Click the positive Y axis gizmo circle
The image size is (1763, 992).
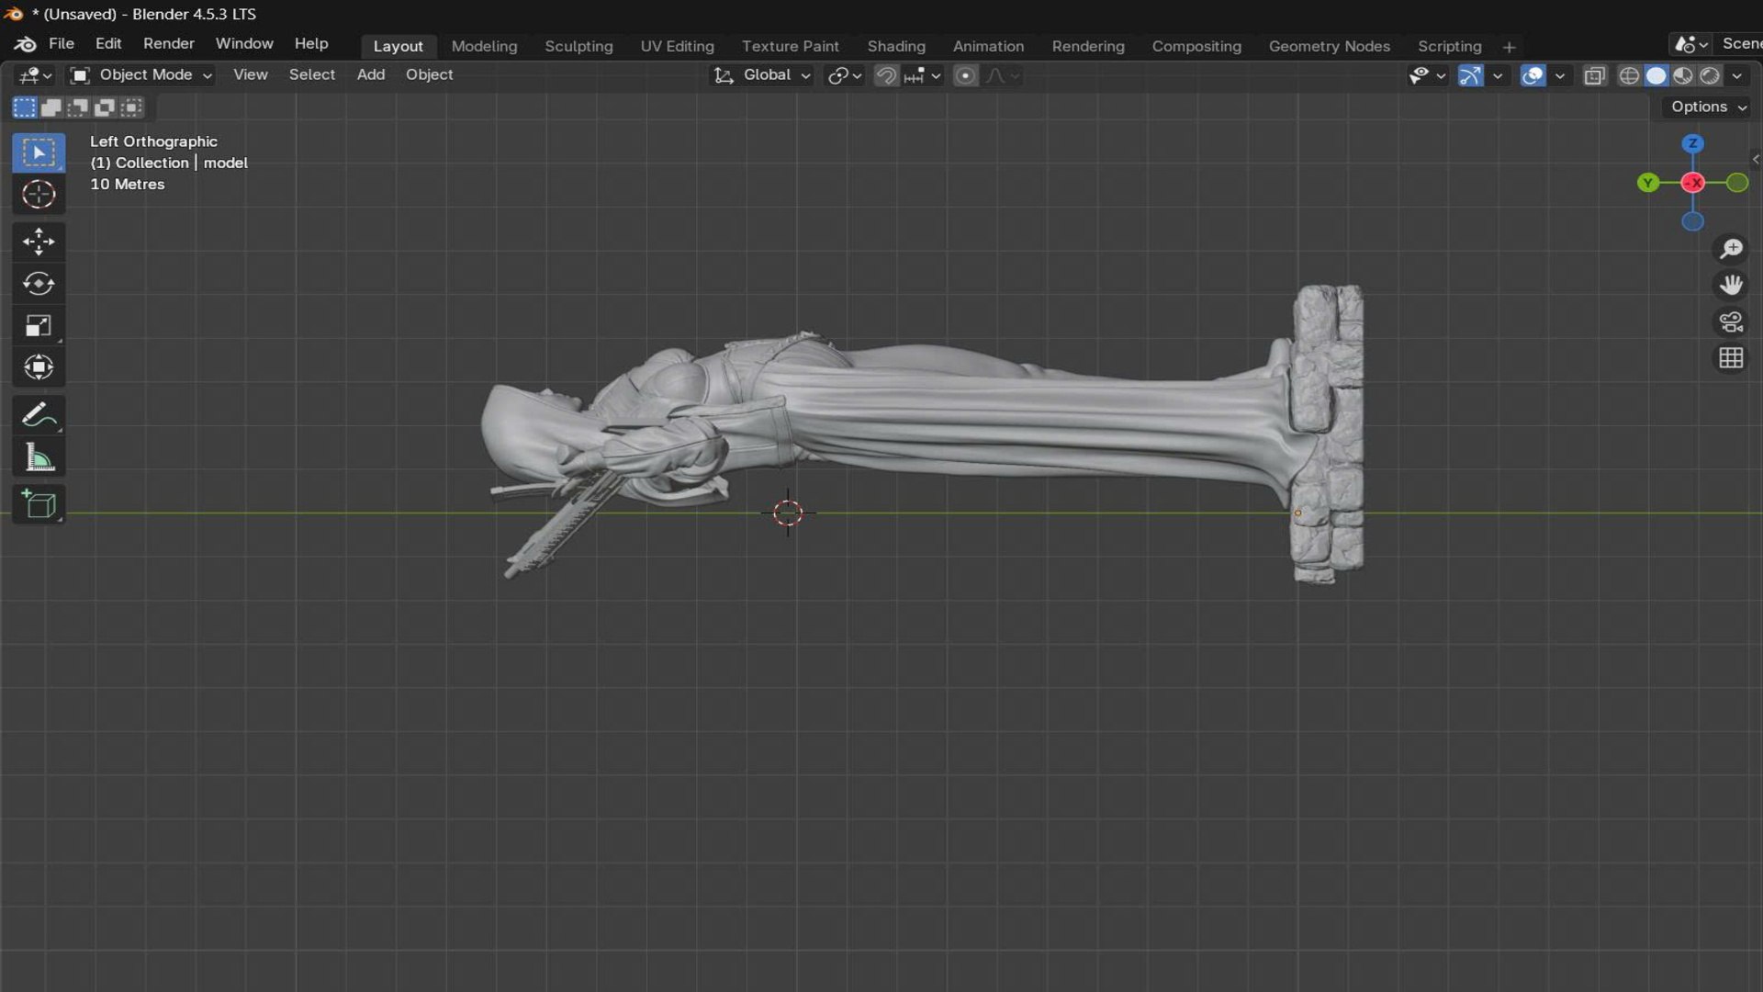1648,183
